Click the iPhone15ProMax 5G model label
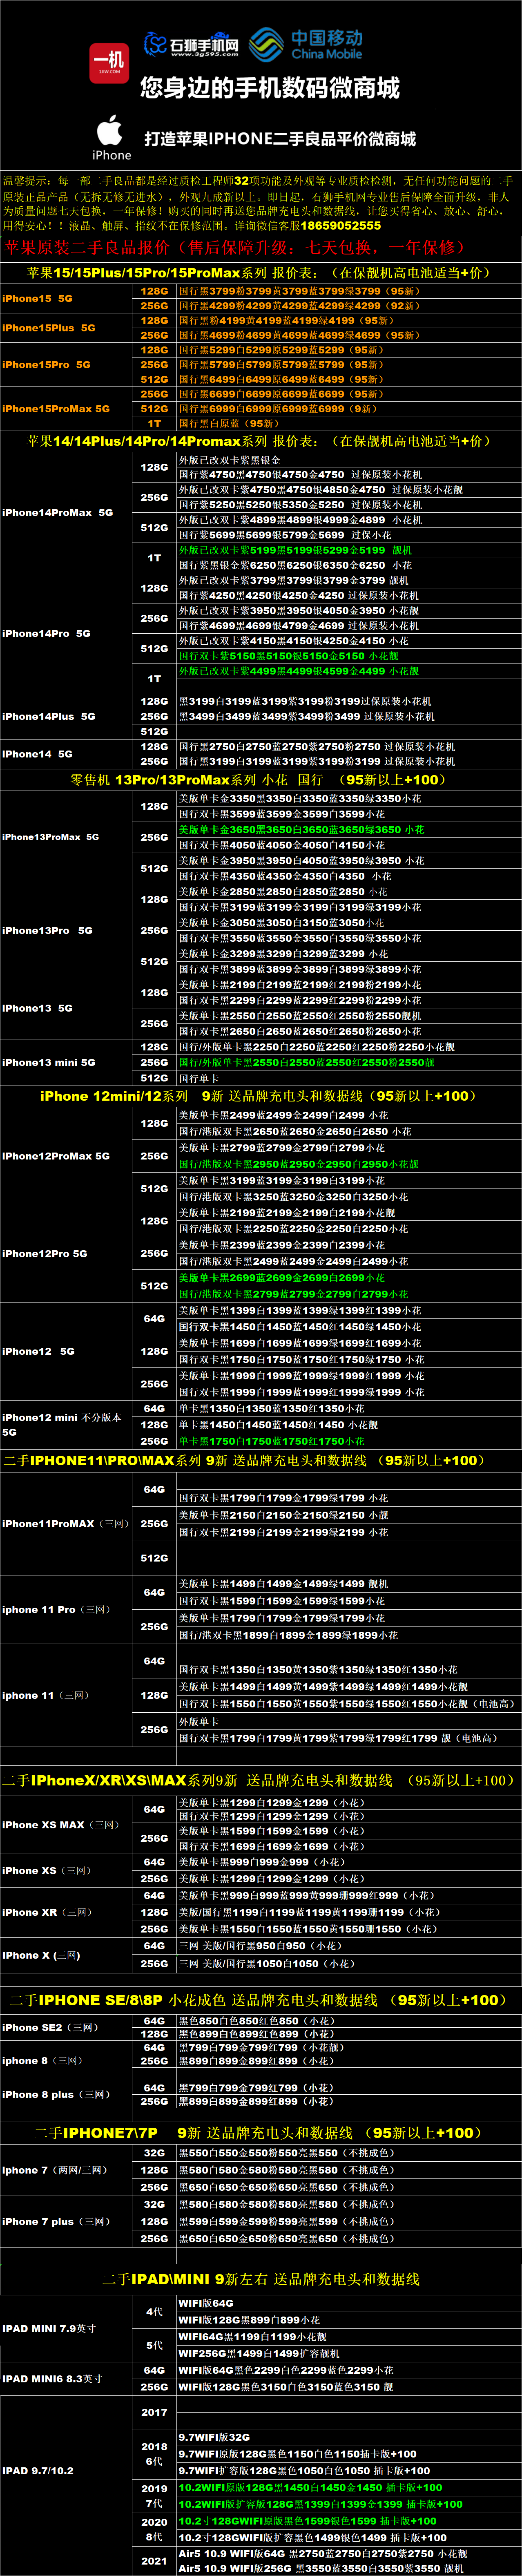The width and height of the screenshot is (522, 2576). pos(56,408)
